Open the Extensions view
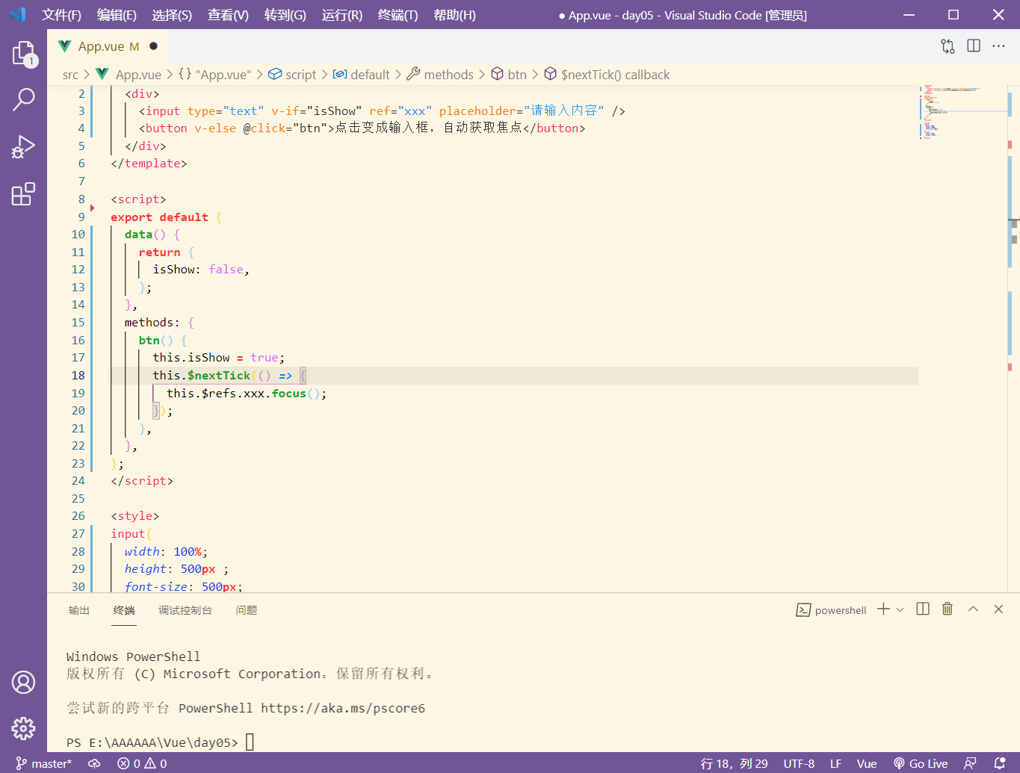 coord(23,194)
